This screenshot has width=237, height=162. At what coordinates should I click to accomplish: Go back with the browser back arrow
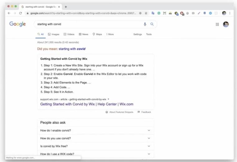pyautogui.click(x=9, y=13)
